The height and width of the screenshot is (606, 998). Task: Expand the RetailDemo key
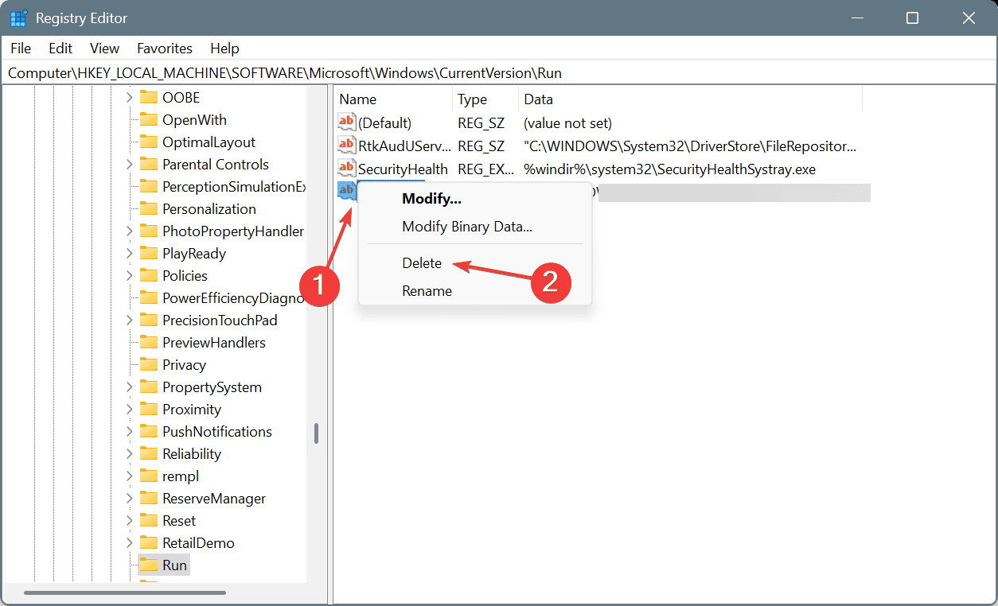[x=129, y=543]
